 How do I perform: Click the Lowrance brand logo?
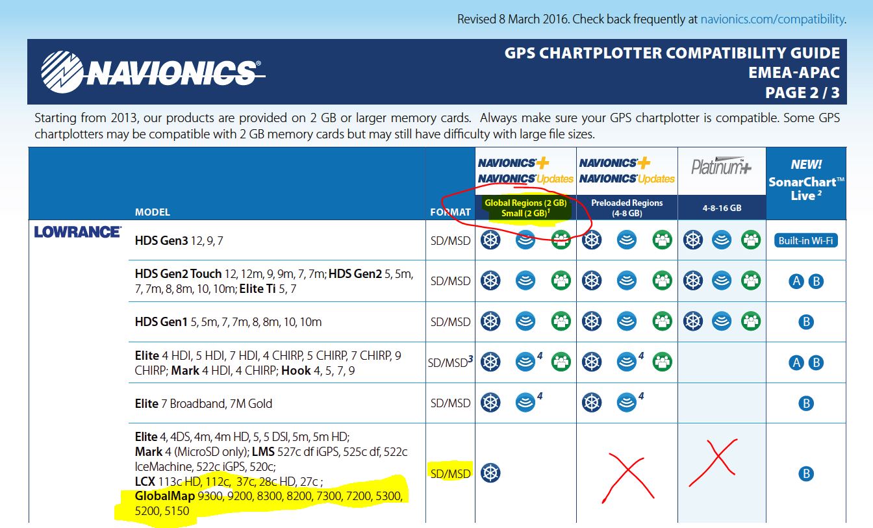77,231
